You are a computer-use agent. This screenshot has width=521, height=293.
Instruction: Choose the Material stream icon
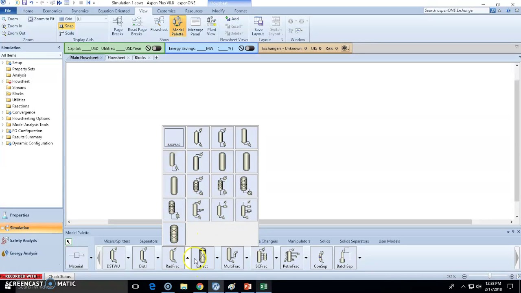[x=76, y=258]
